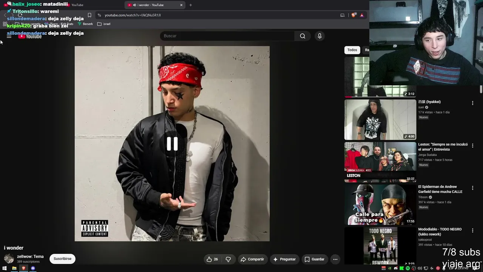The image size is (483, 272).
Task: Open the Calle para siempre Spiderman thumbnail
Action: coord(380,204)
